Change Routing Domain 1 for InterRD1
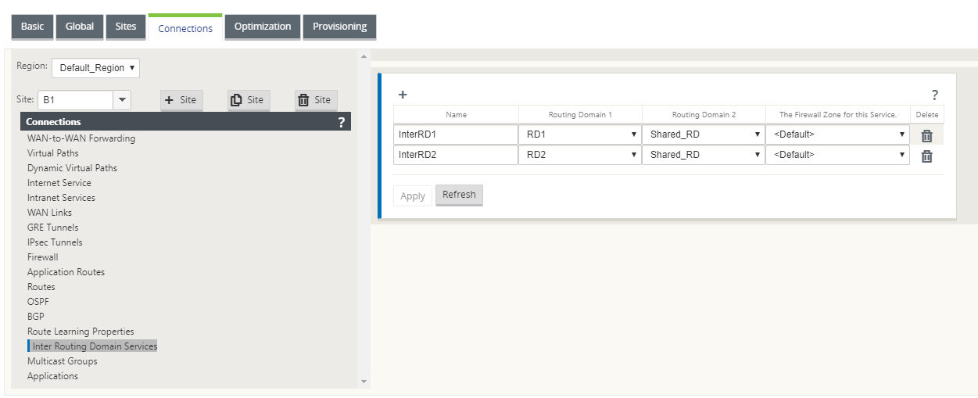Viewport: 978px width, 398px height. click(x=580, y=134)
